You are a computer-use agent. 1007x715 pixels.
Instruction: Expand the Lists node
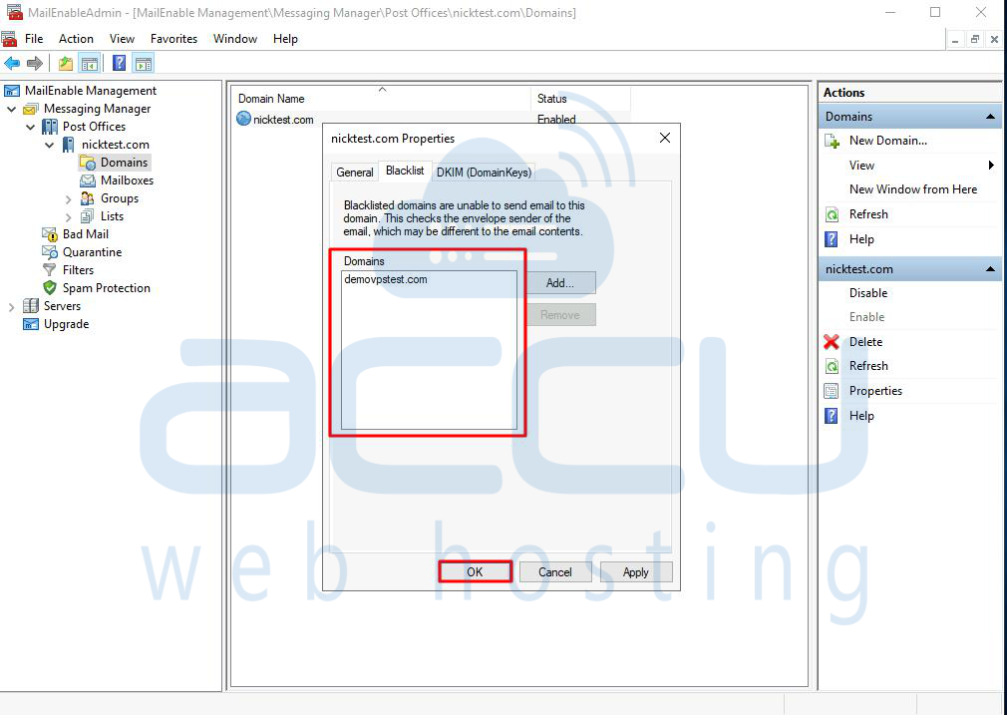[x=69, y=217]
